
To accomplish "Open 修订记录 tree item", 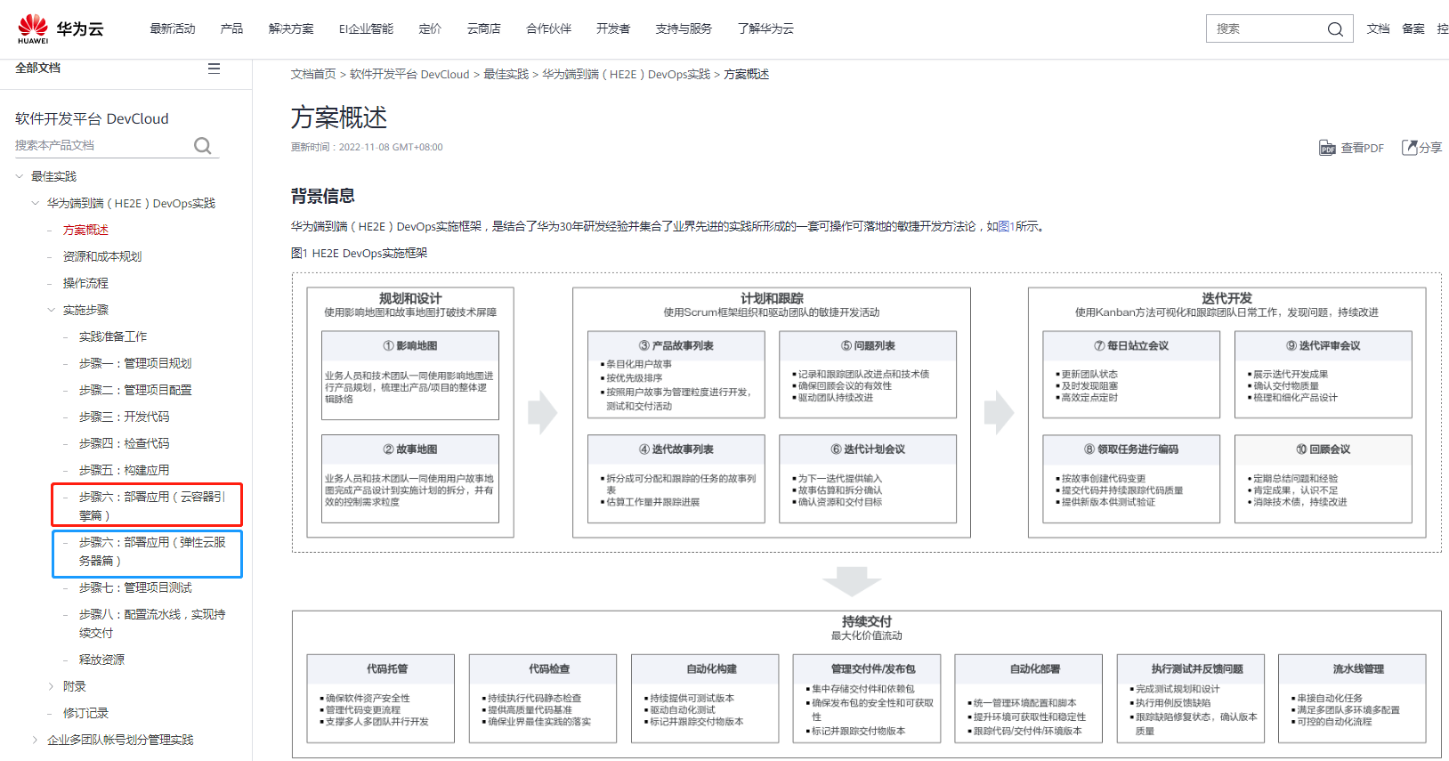I will (x=85, y=713).
